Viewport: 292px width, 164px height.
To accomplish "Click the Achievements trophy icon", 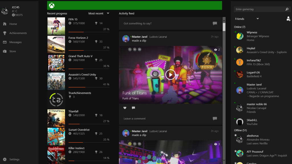I will [5, 33].
